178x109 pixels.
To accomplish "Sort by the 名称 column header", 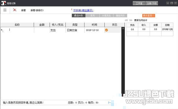I will coord(17,25).
